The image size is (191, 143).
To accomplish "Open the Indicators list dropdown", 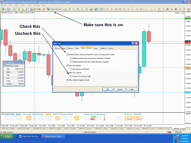I will click(x=91, y=9).
